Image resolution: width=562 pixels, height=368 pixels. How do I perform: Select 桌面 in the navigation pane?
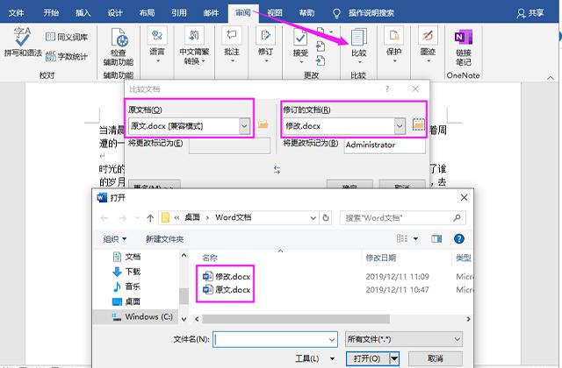126,301
